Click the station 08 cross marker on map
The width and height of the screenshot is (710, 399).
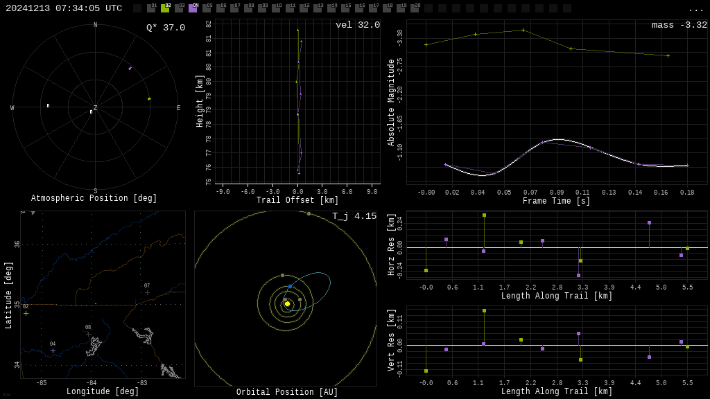(x=88, y=334)
